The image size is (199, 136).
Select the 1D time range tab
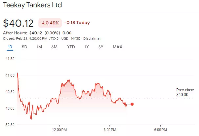coord(10,47)
